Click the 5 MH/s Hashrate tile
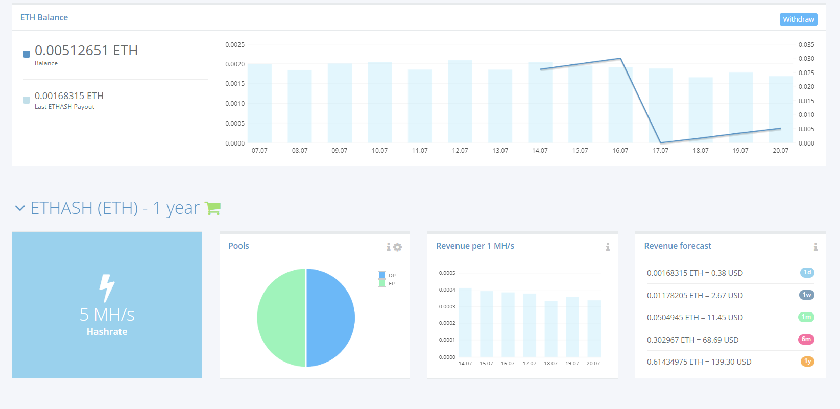The height and width of the screenshot is (409, 840). [x=107, y=305]
